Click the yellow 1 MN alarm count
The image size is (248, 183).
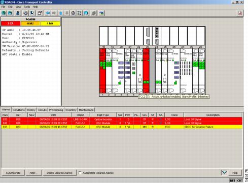point(50,23)
